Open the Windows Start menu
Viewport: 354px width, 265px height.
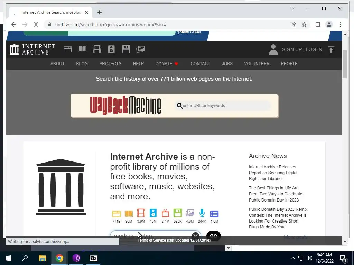click(8, 258)
